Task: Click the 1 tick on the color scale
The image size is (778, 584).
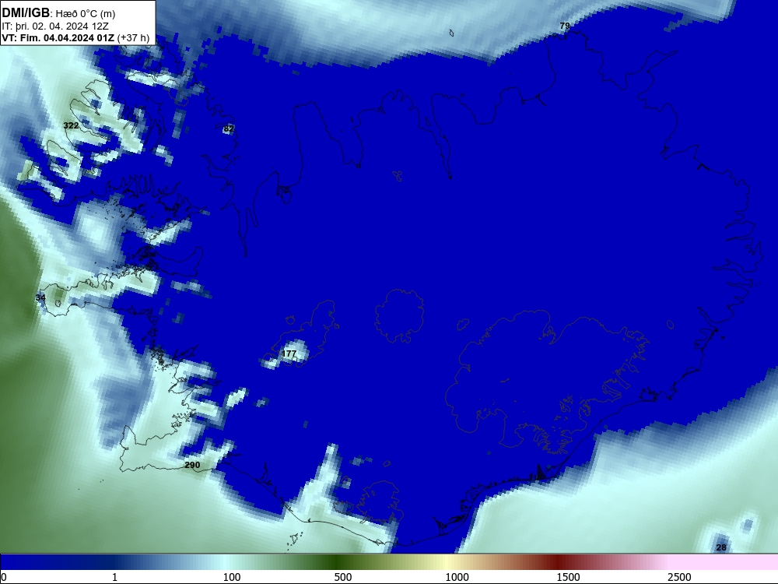Action: (114, 577)
